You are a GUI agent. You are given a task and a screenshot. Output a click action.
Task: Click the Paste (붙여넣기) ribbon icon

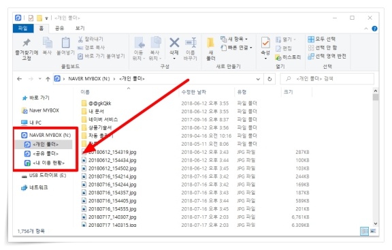click(65, 42)
